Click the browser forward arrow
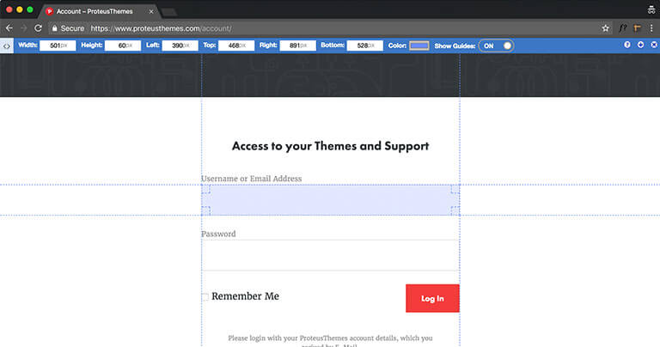660x347 pixels. click(x=23, y=28)
